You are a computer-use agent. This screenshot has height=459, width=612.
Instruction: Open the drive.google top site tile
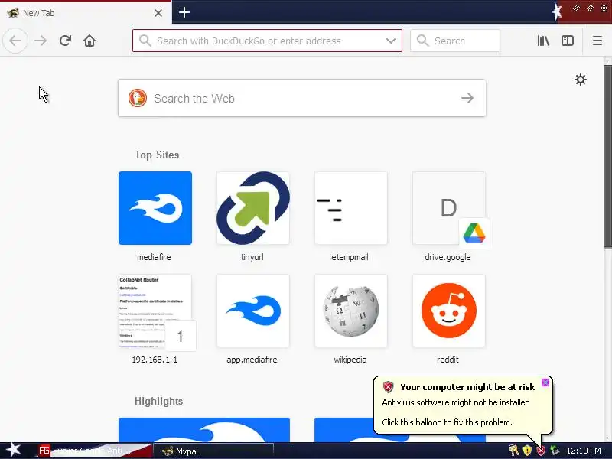[x=449, y=208]
